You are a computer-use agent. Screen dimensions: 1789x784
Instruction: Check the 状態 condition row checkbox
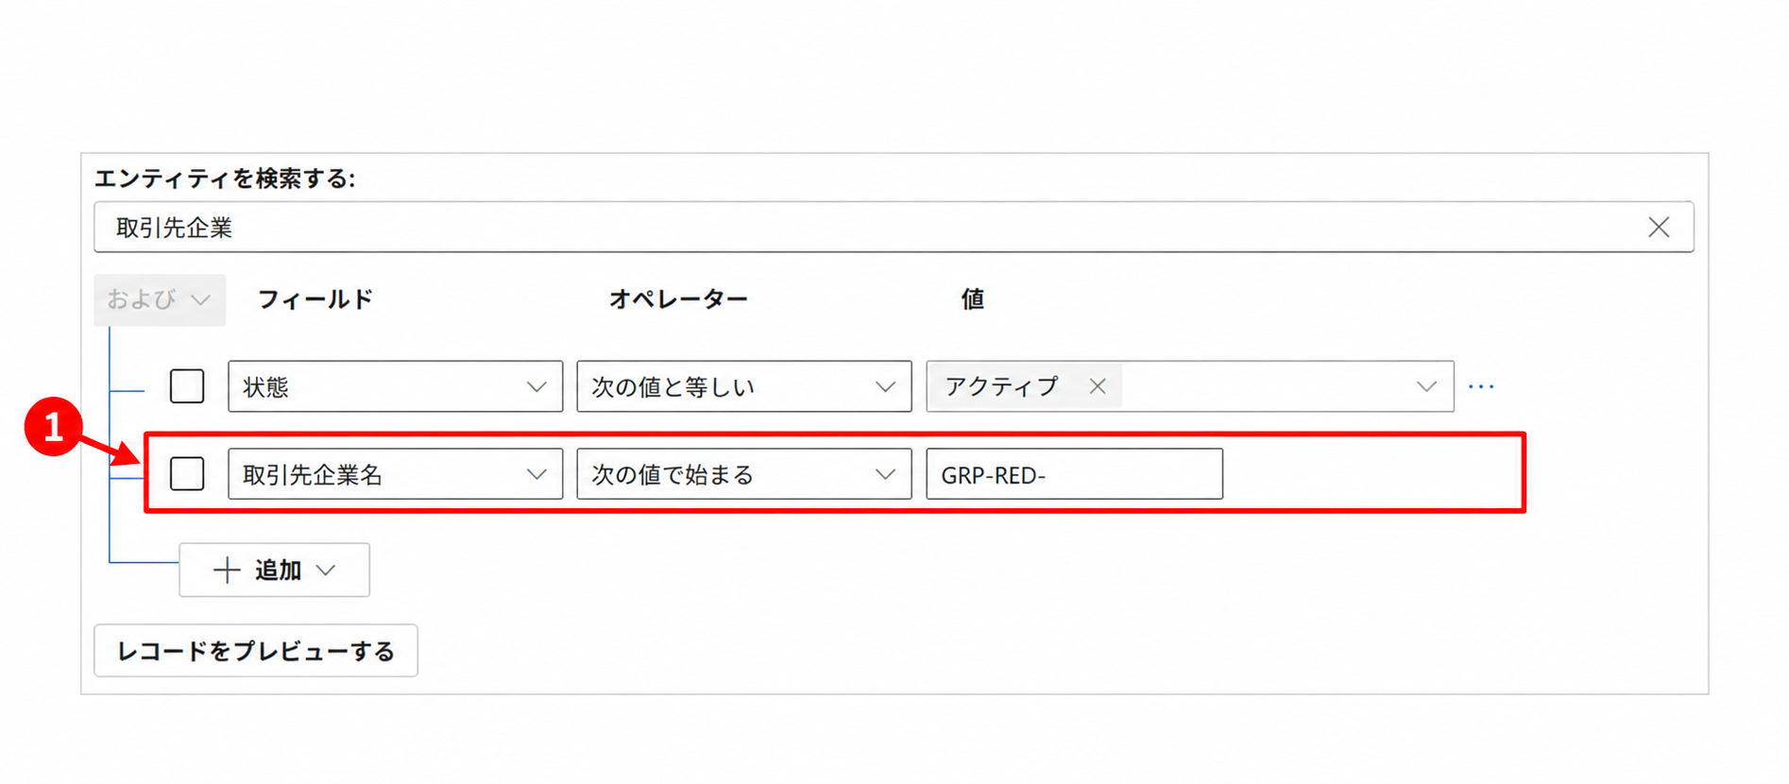pyautogui.click(x=187, y=386)
